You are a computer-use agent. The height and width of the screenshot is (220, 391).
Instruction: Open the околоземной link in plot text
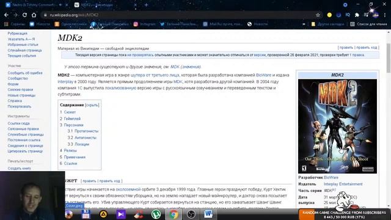pos(128,189)
